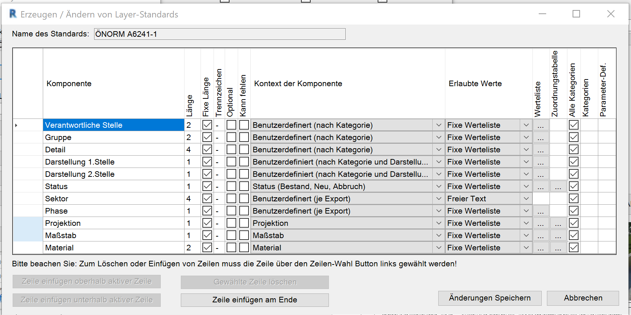
Task: Enable Optional for the Sektor row
Action: pyautogui.click(x=231, y=199)
